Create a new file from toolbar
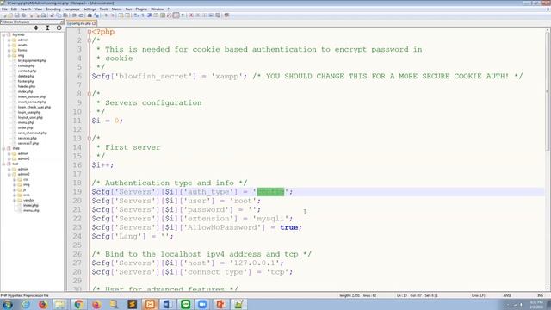551x310 pixels. pyautogui.click(x=4, y=15)
